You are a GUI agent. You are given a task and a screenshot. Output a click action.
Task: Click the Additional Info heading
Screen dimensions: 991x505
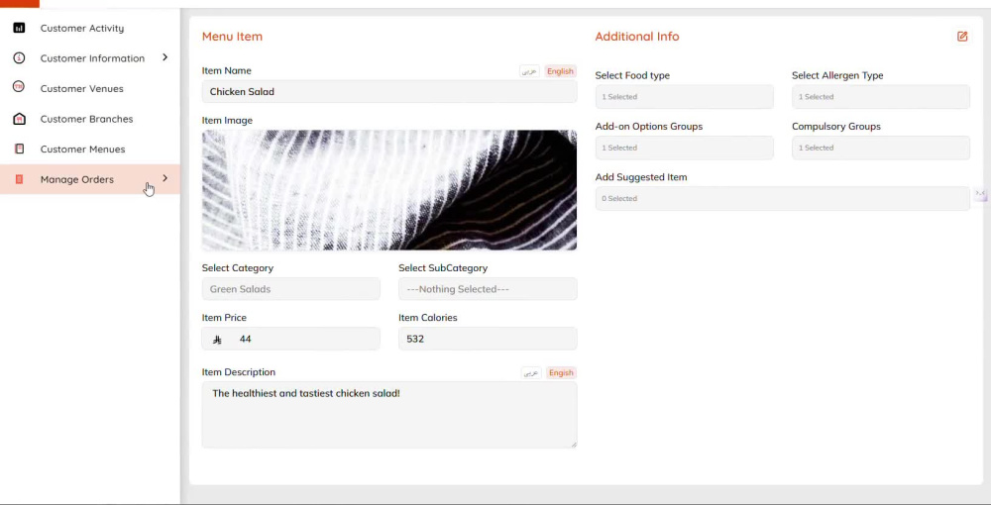point(637,37)
